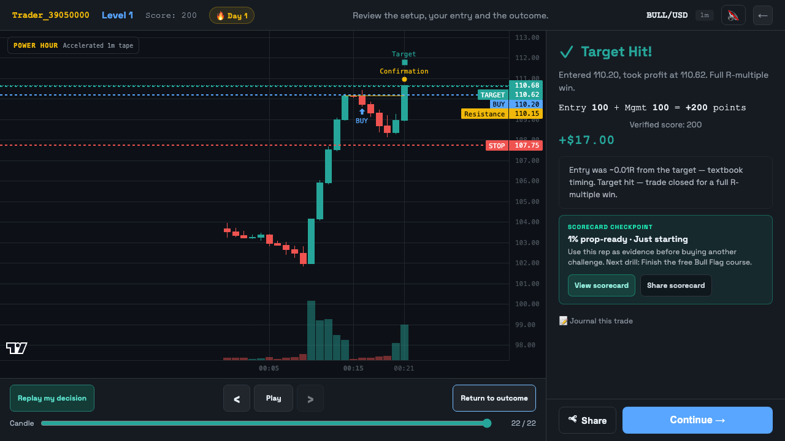This screenshot has height=441, width=785.
Task: View the scorecard
Action: point(602,285)
